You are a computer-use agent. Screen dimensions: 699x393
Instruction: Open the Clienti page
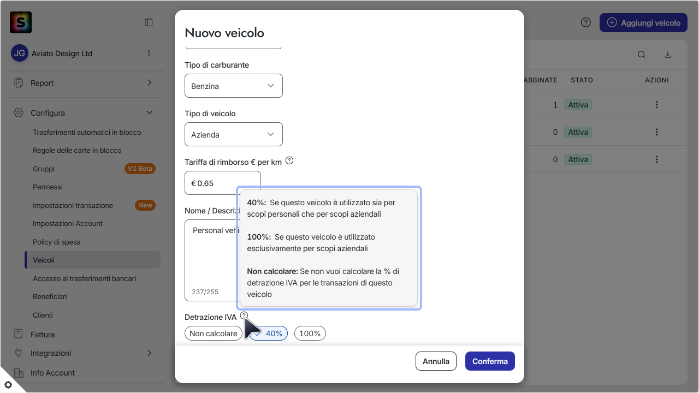(43, 315)
